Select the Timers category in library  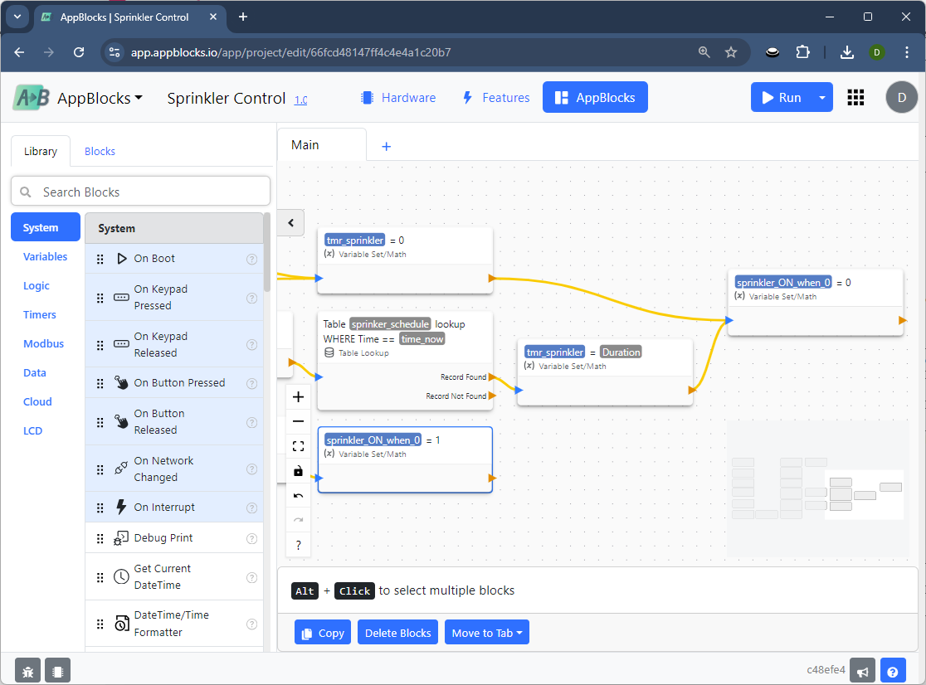click(40, 314)
